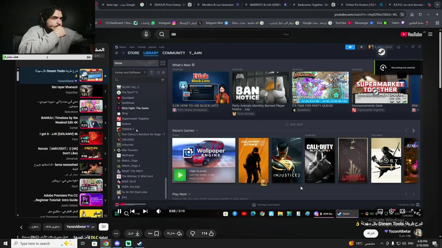Click green play button for Wallpaper Engine

click(x=180, y=175)
